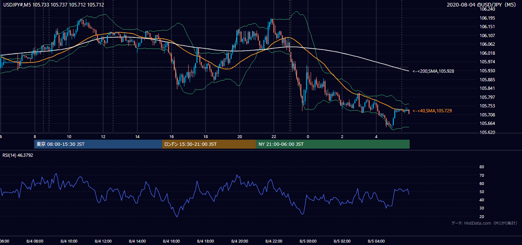Select the Tokyo session bar 東京 08:00-15:30 JST
Screen dimensions: 522x245
pos(98,144)
